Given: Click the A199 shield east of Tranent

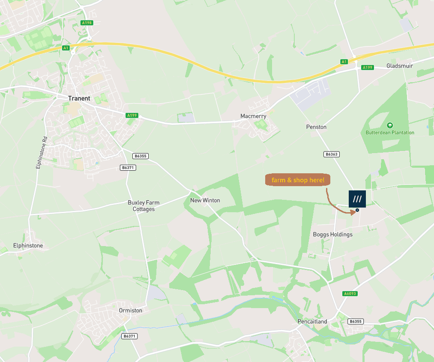Looking at the screenshot, I should [x=132, y=116].
